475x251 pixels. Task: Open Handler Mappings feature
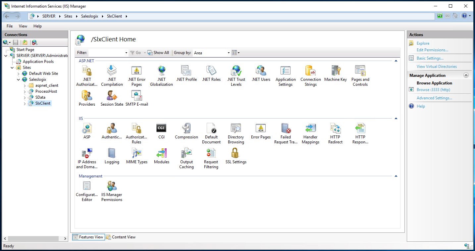(x=310, y=133)
